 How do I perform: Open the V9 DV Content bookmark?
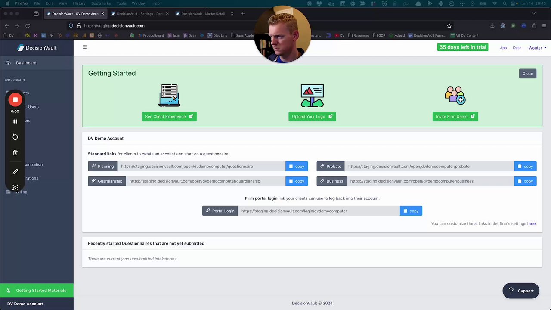tap(464, 35)
